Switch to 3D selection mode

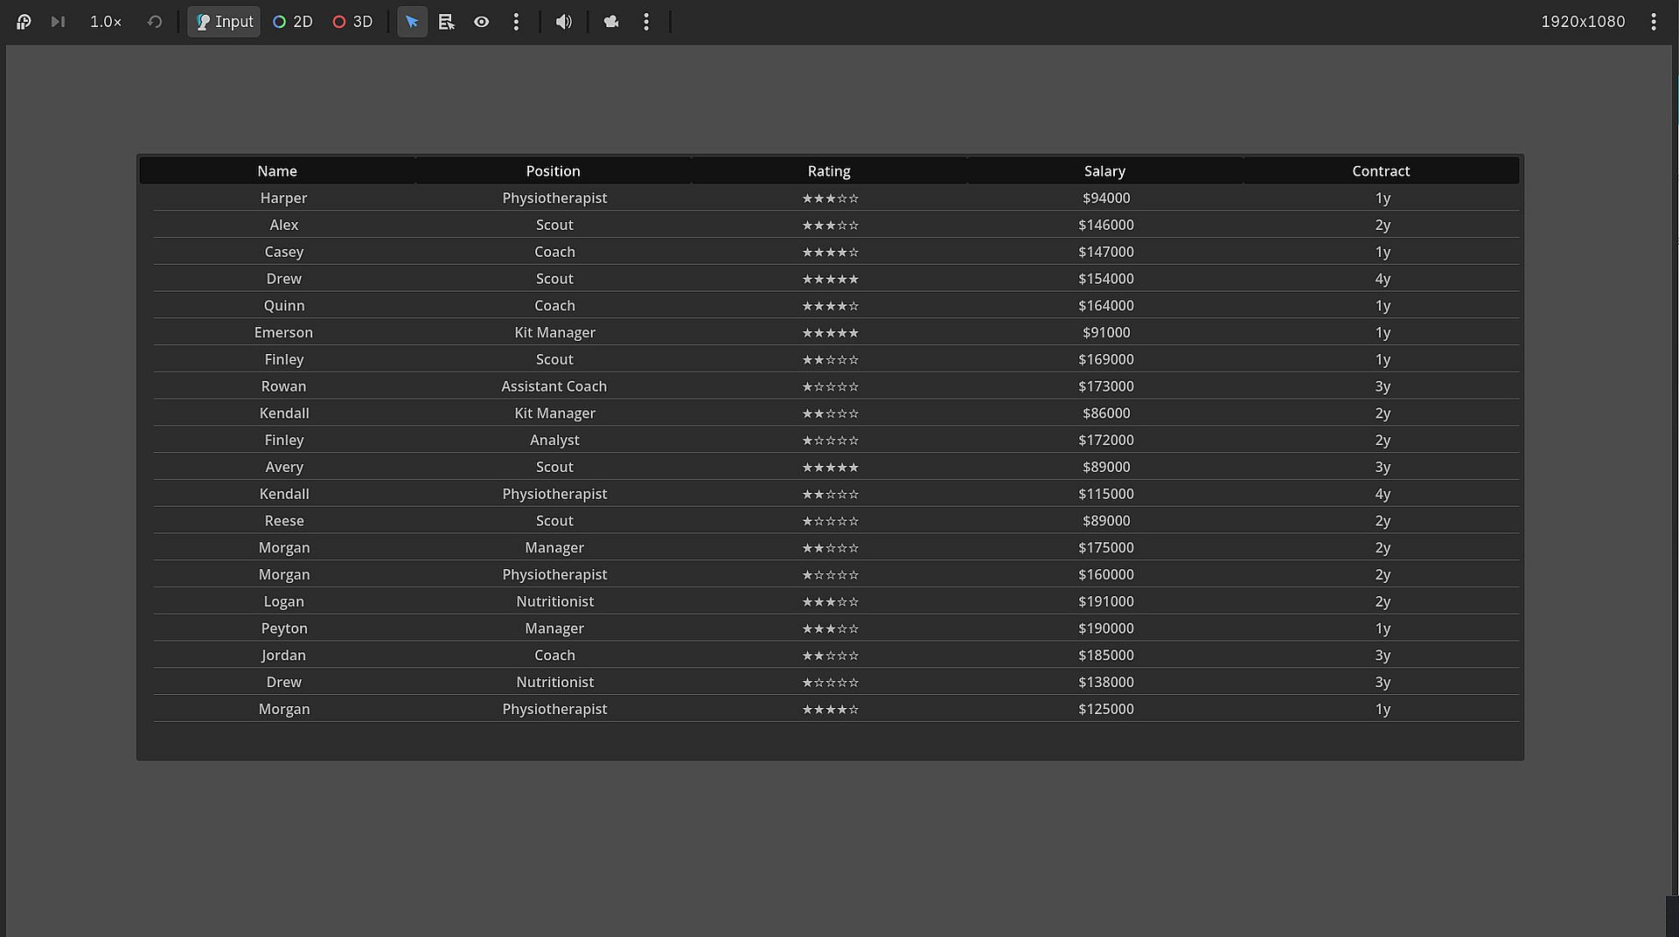click(x=352, y=22)
